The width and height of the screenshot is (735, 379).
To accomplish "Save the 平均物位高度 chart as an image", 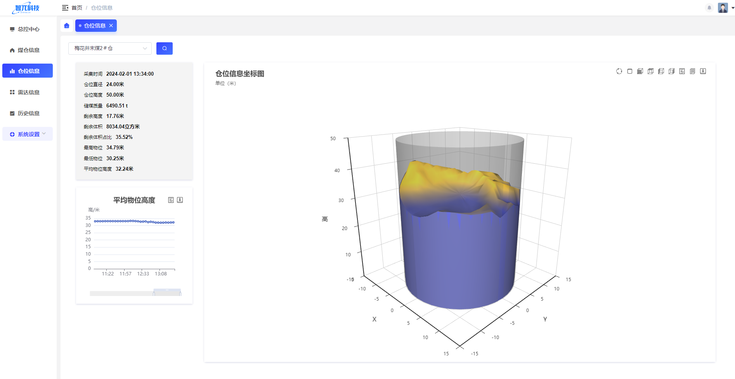I will pos(180,200).
